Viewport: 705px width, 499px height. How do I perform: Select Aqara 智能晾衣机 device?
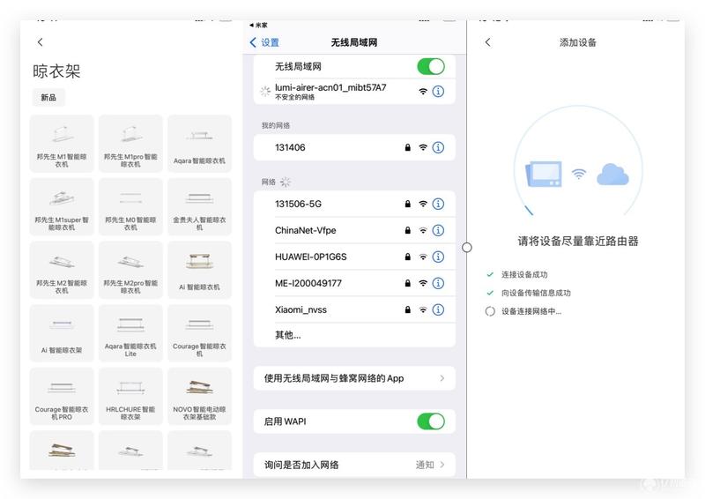(200, 144)
